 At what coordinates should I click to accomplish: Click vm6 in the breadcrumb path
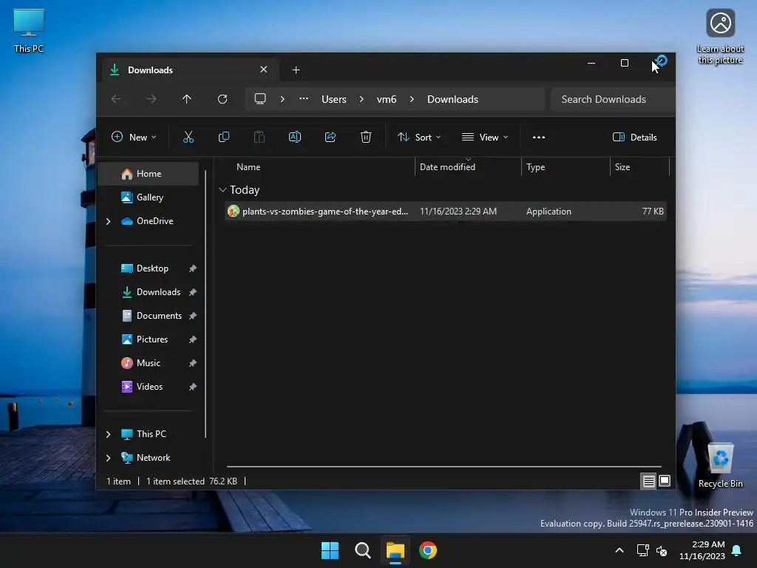click(x=387, y=99)
